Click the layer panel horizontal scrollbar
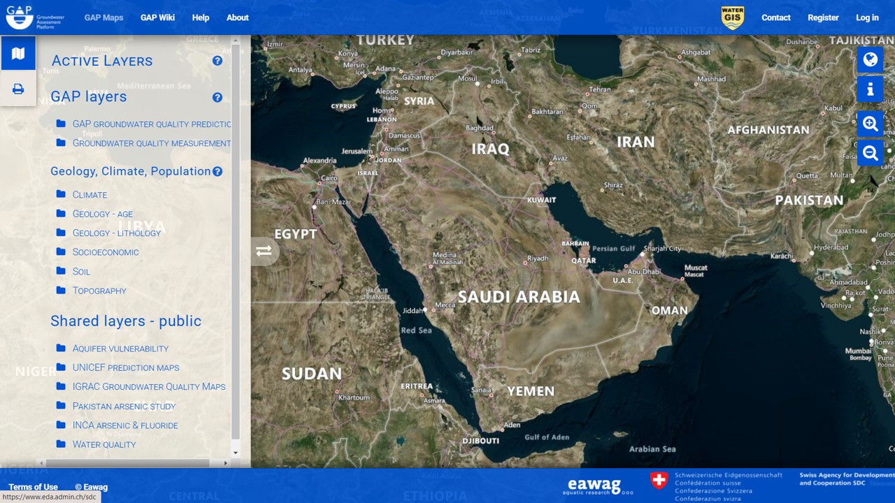This screenshot has width=895, height=503. (128, 462)
